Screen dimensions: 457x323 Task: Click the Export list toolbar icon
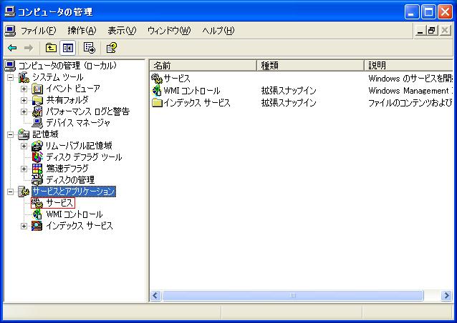pyautogui.click(x=90, y=48)
